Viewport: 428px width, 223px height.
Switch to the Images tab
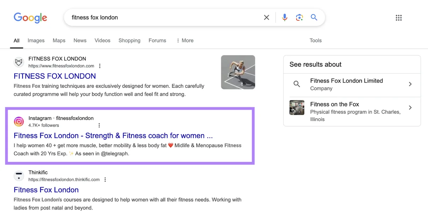(x=36, y=41)
